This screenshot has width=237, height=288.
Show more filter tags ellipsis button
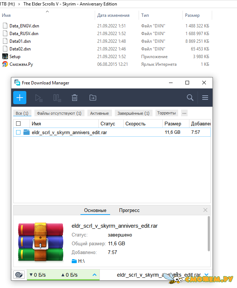[x=184, y=113]
